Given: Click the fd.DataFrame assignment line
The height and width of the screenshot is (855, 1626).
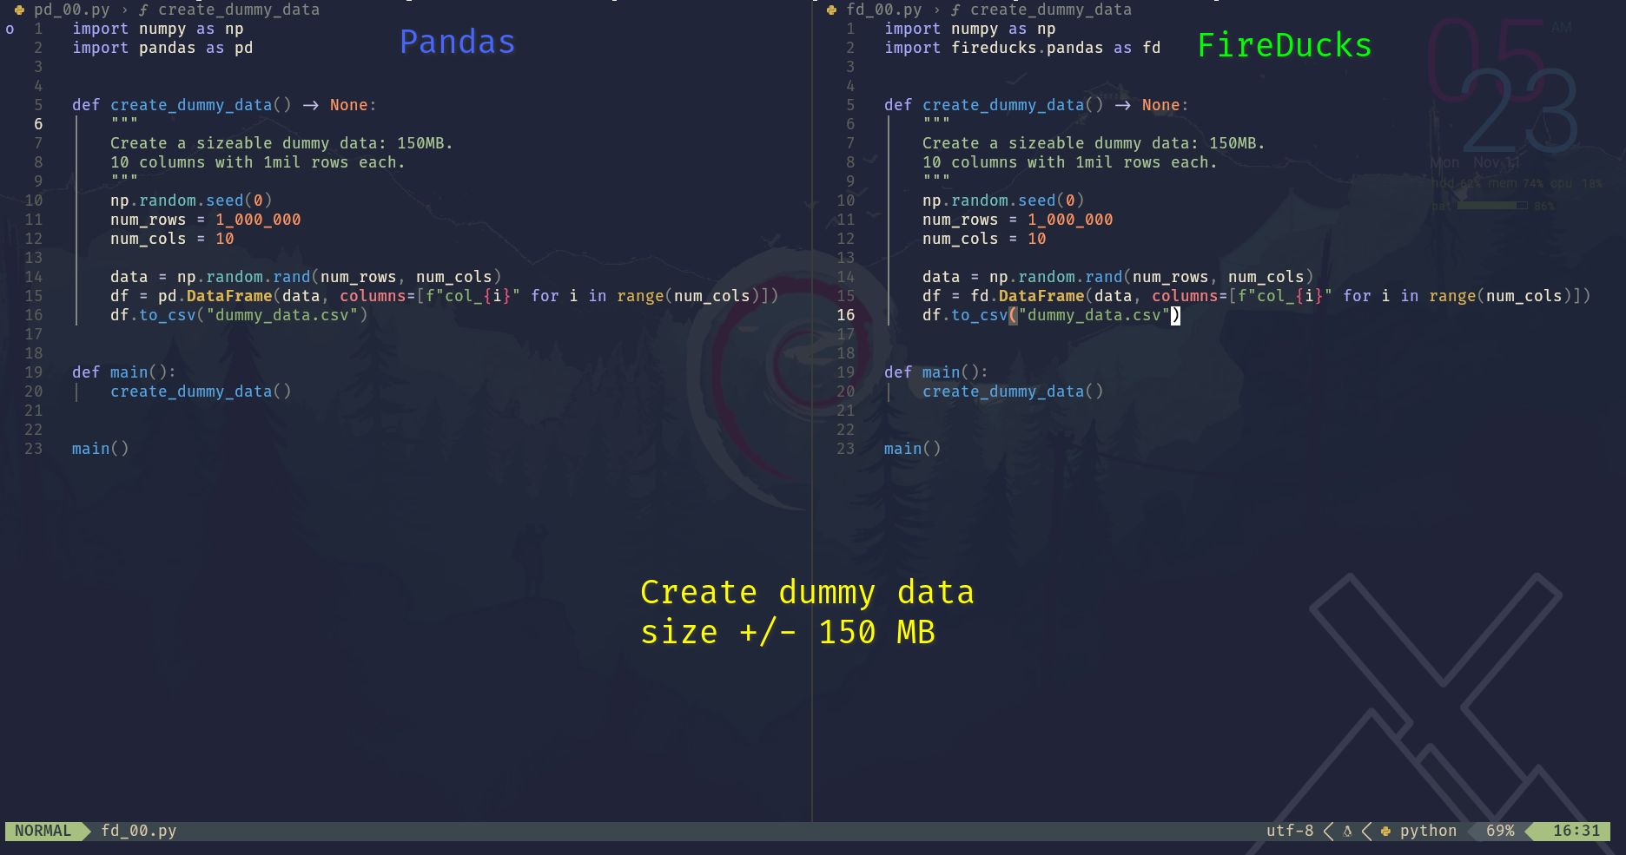Looking at the screenshot, I should pos(1257,296).
